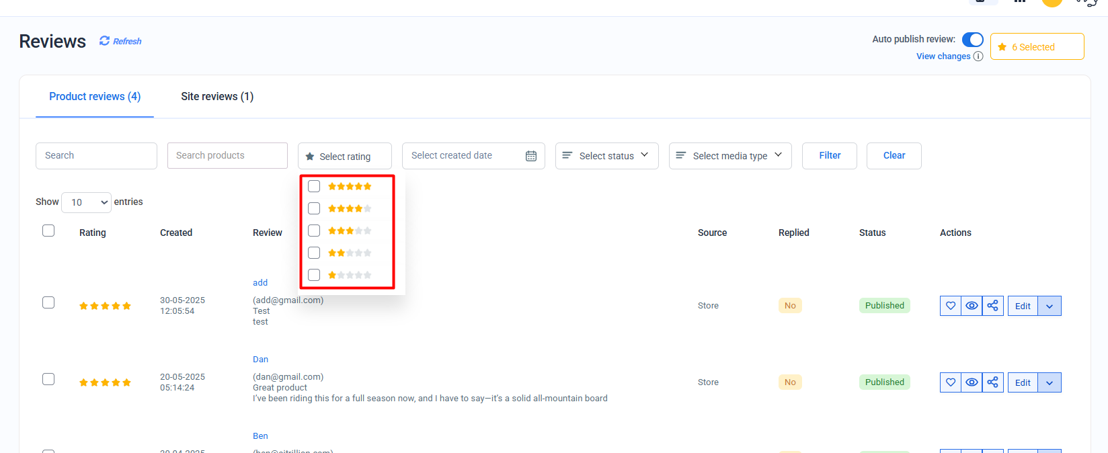The height and width of the screenshot is (453, 1108).
Task: Click the Filter button
Action: pyautogui.click(x=829, y=156)
